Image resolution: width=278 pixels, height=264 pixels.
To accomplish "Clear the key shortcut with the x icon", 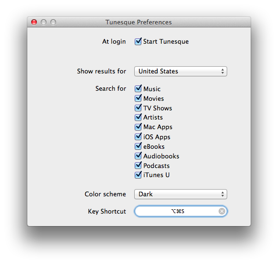I will point(221,211).
